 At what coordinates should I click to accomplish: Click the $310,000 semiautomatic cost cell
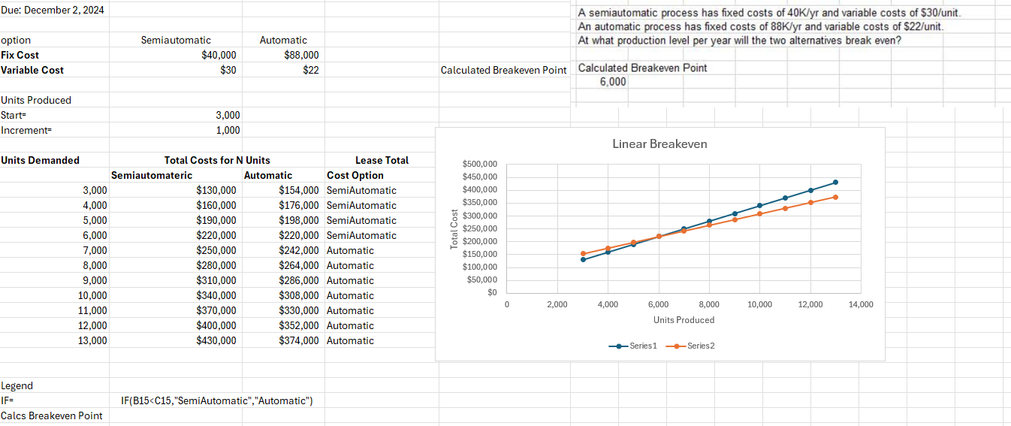pos(216,280)
